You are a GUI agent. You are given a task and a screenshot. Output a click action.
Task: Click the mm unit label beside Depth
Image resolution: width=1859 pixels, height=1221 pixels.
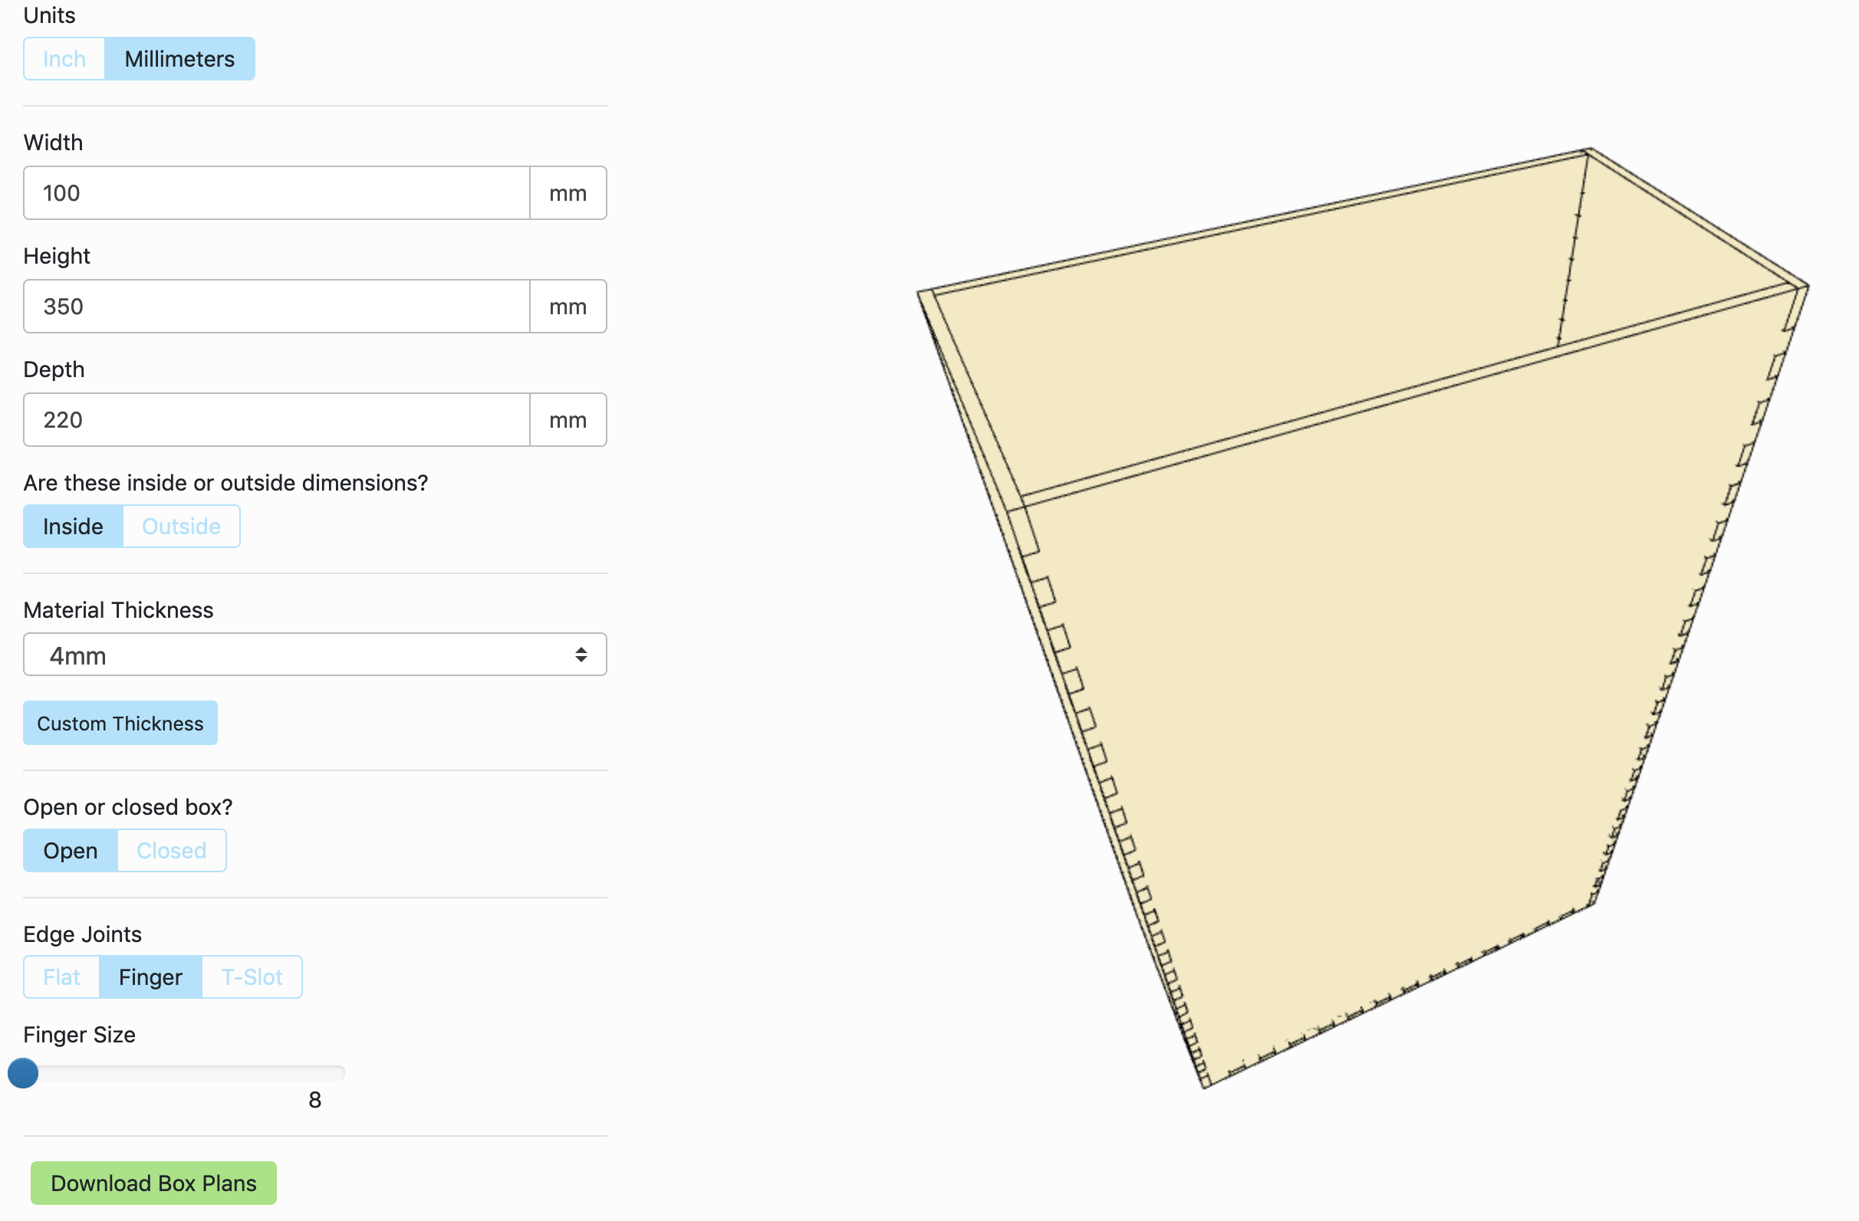(568, 420)
